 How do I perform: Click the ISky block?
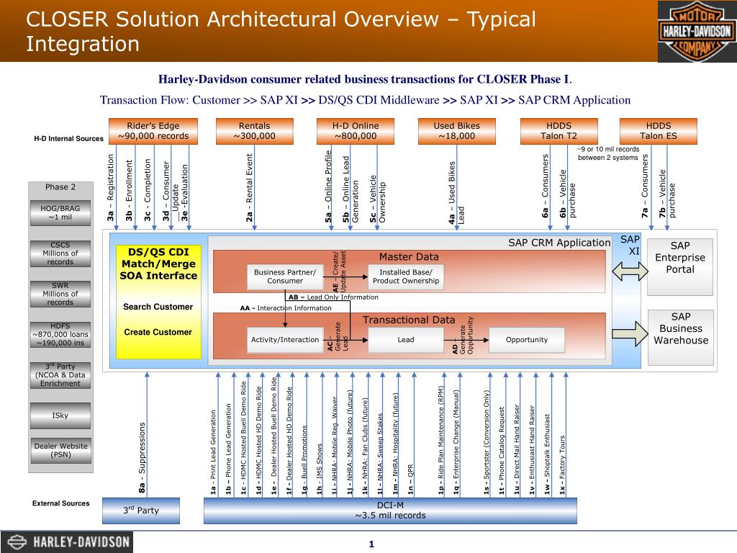click(x=60, y=415)
